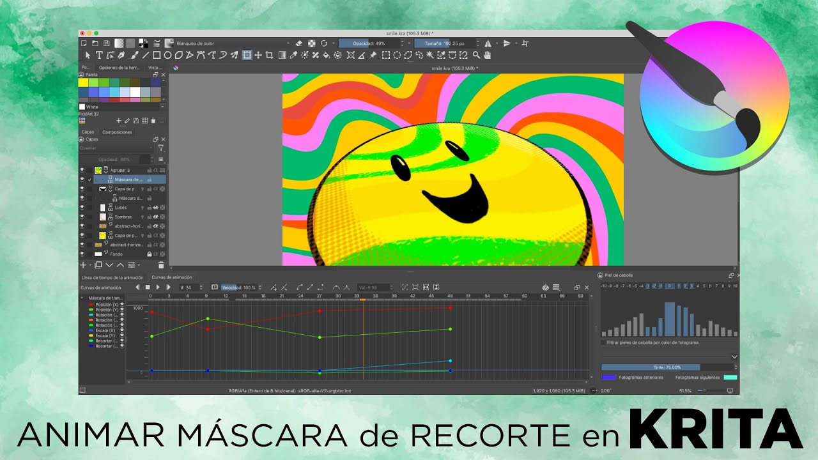Open the layer filter funnel menu
Image resolution: width=818 pixels, height=460 pixels.
(160, 148)
